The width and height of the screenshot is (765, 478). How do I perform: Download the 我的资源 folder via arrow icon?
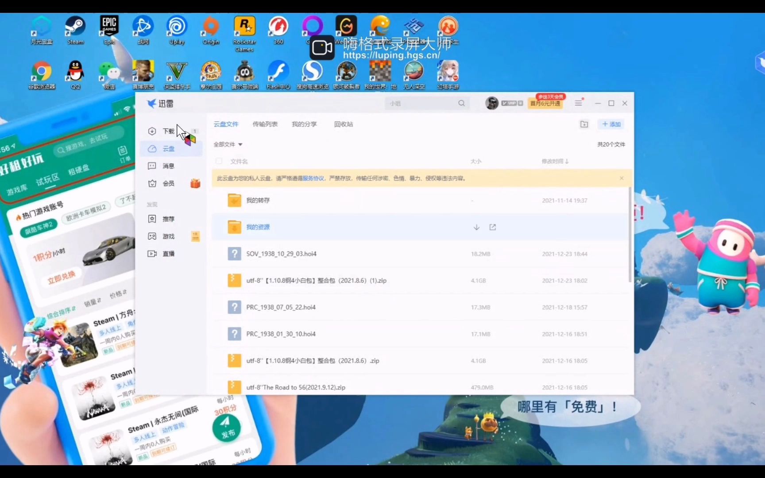pyautogui.click(x=476, y=227)
